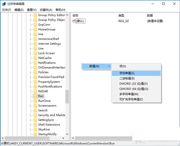180x146 pixels.
Task: Select the Run key label in tree
Action: (x=41, y=96)
